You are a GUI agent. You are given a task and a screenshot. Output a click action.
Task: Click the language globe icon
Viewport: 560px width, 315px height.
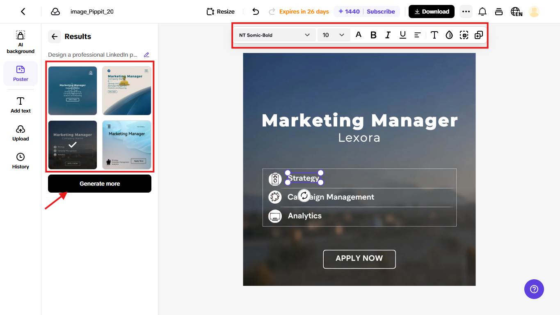[516, 11]
